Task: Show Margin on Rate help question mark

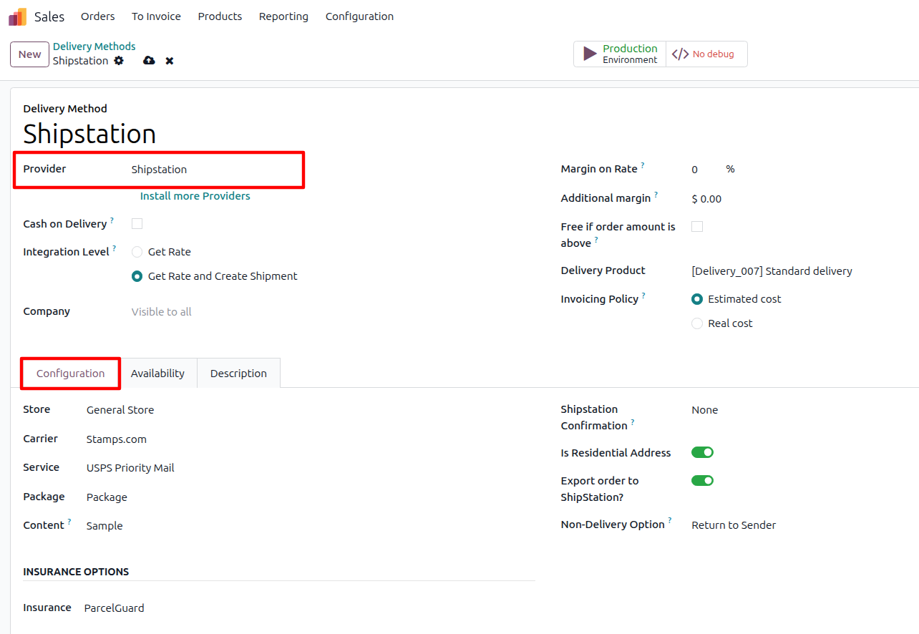Action: (643, 165)
